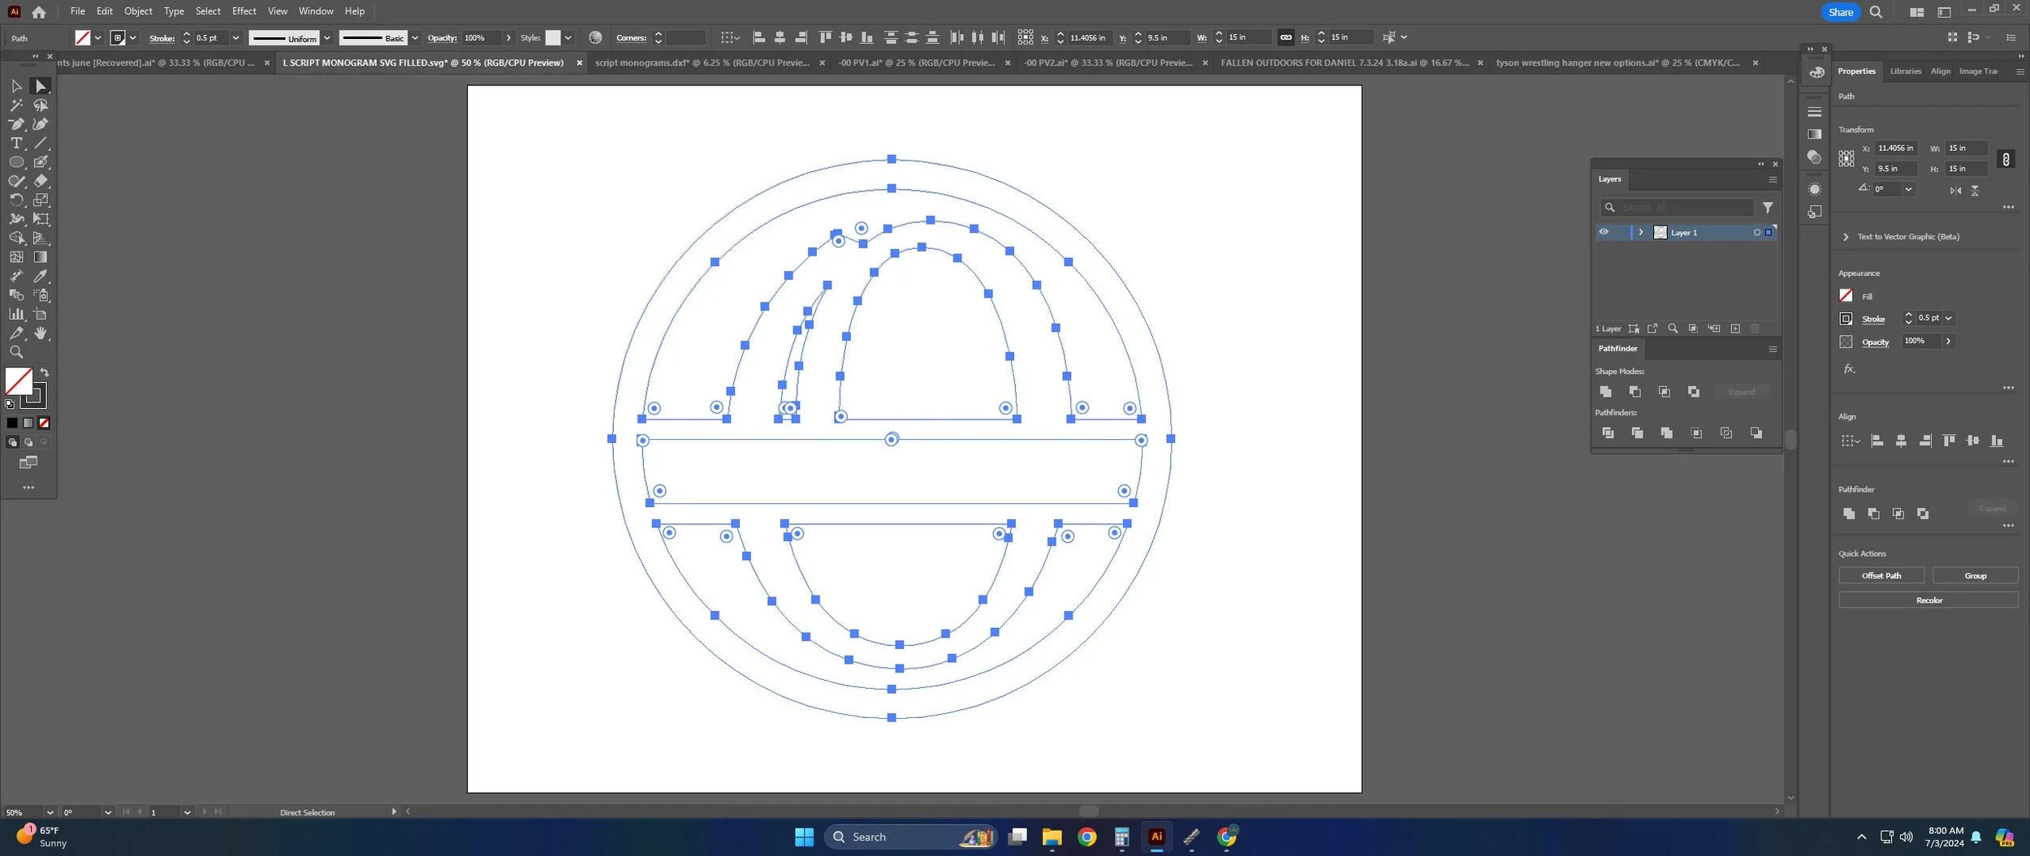The width and height of the screenshot is (2030, 856).
Task: Expand Text to Vector Graphic (Beta) section
Action: pos(1846,237)
